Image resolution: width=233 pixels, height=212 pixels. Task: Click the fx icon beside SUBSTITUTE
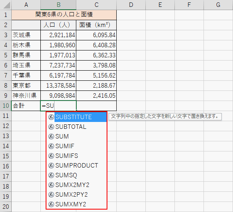(x=51, y=117)
